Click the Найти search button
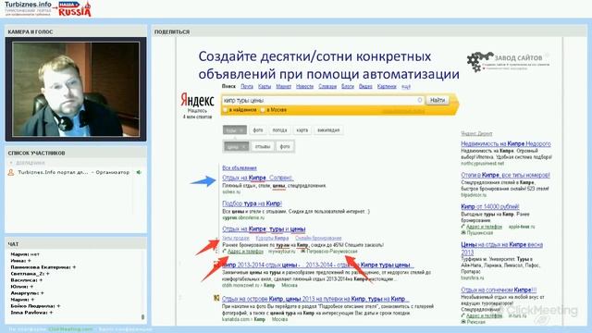Screen dimensions: 592x333 (438, 100)
